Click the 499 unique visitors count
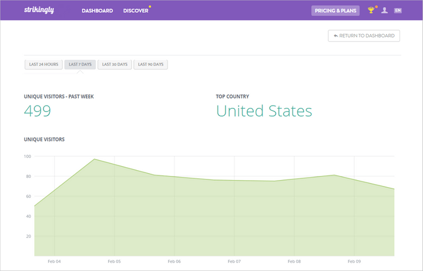Screen dimensions: 423x271 [38, 111]
